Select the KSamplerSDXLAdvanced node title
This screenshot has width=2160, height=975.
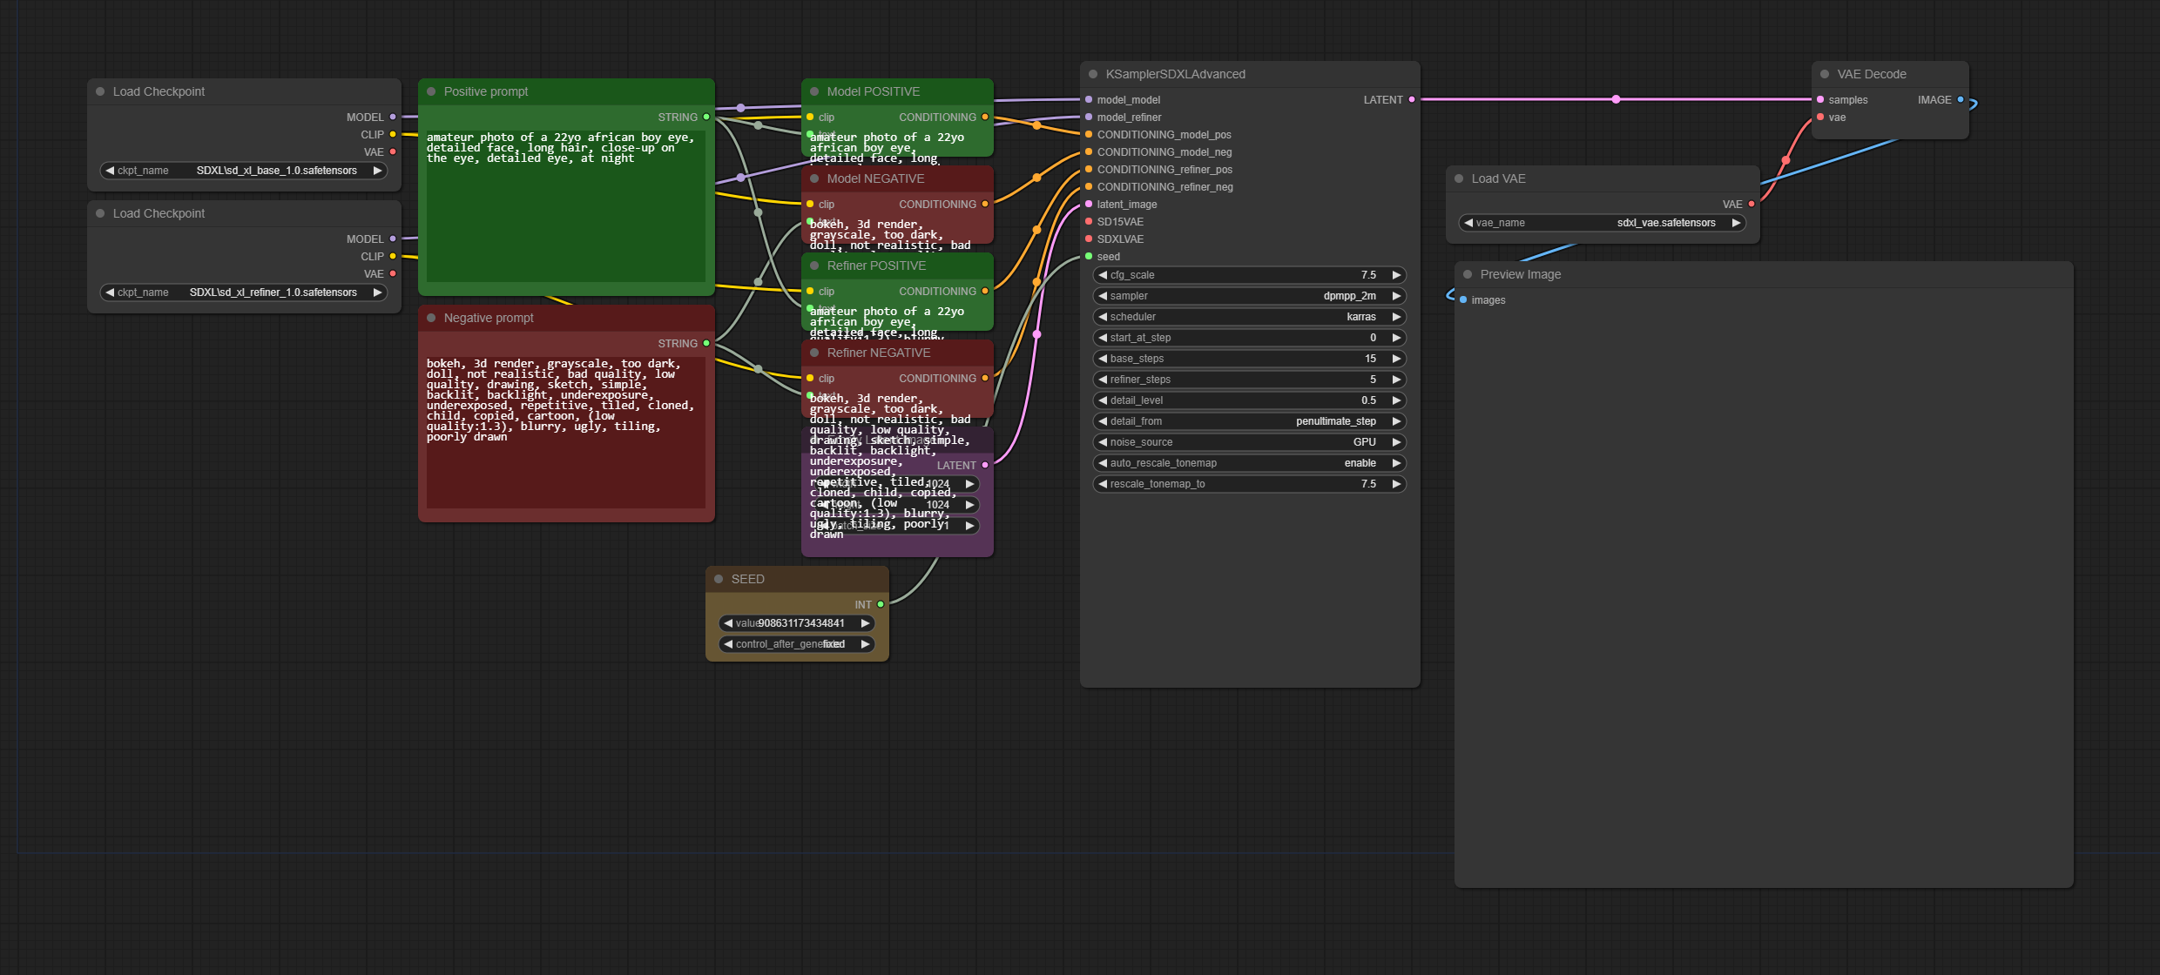(x=1176, y=74)
